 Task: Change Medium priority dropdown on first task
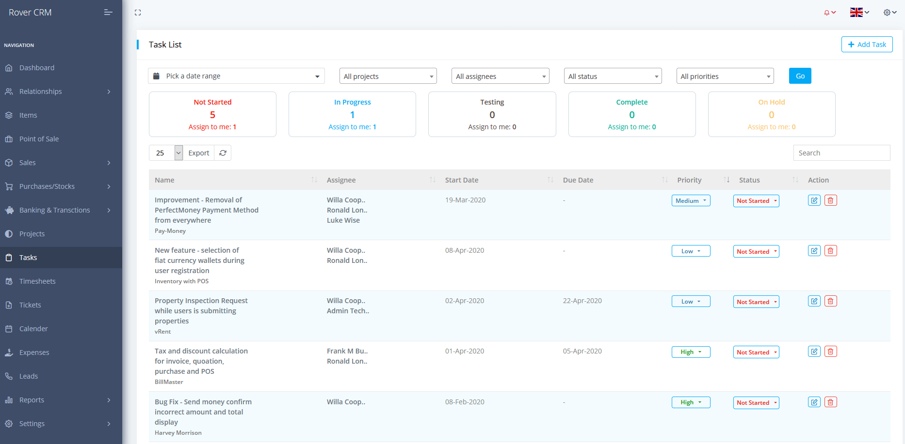tap(691, 200)
